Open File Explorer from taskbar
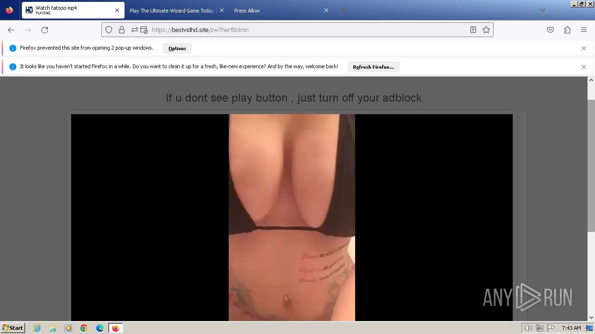595x334 pixels. [53, 328]
